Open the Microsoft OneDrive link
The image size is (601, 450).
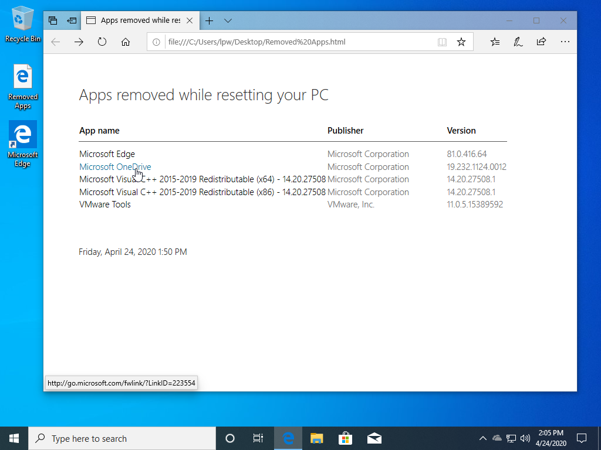[x=115, y=167]
